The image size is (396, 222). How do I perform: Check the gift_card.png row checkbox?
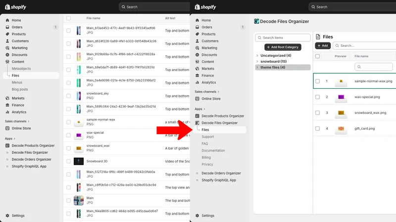click(x=317, y=129)
